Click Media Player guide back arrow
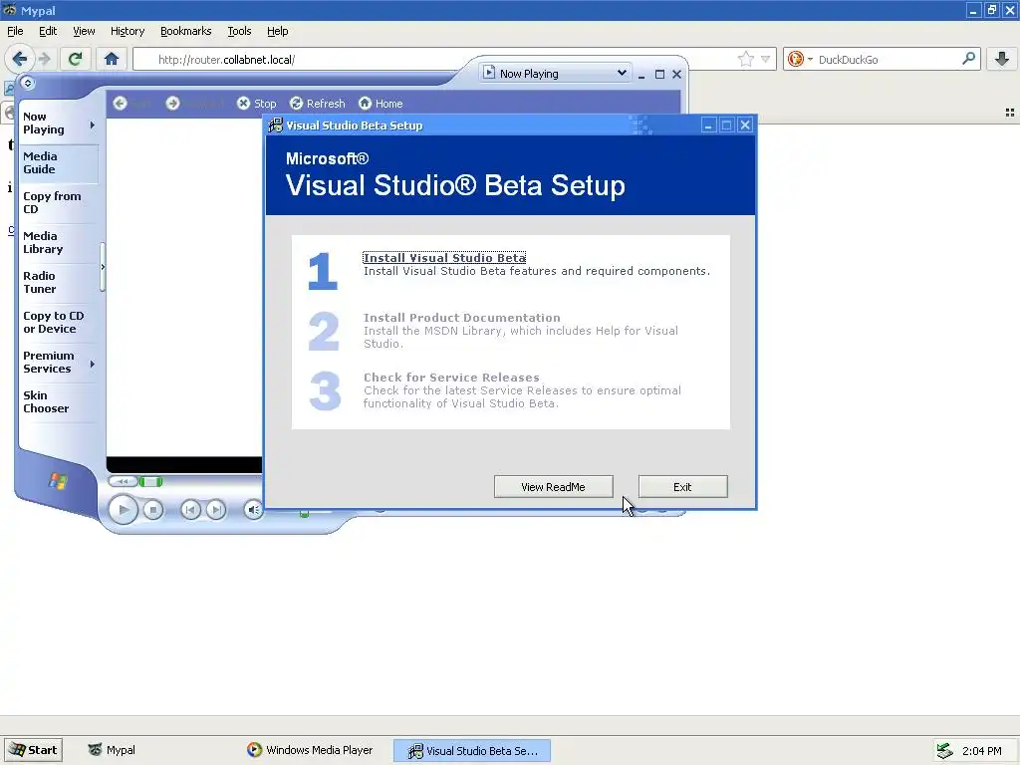 120,104
